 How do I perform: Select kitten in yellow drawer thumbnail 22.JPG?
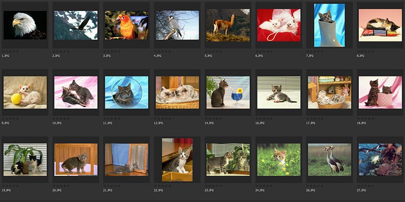(x=177, y=160)
